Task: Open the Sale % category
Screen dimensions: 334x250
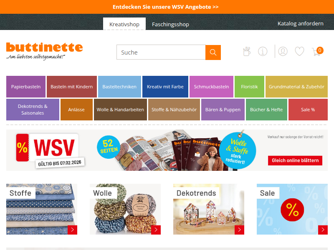Action: pyautogui.click(x=308, y=110)
